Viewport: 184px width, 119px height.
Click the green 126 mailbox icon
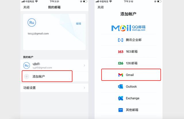coord(120,63)
